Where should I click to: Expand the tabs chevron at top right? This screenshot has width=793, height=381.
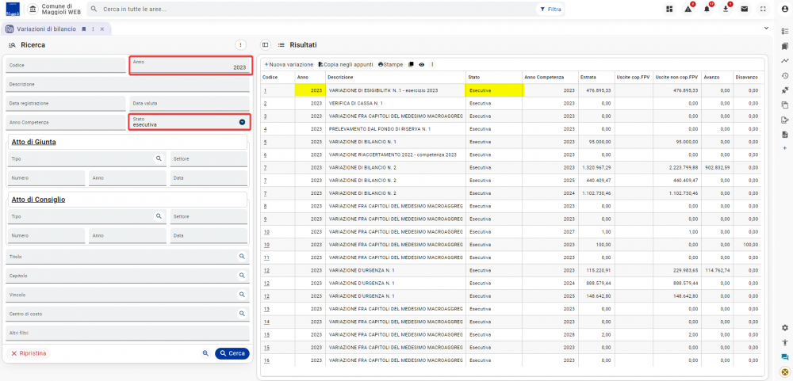pos(766,29)
